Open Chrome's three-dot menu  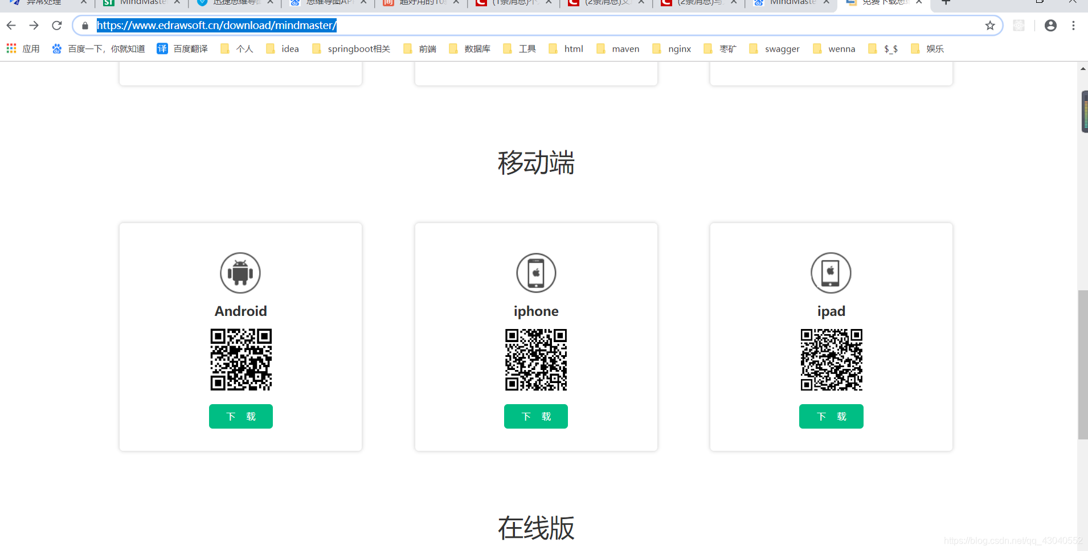point(1073,26)
